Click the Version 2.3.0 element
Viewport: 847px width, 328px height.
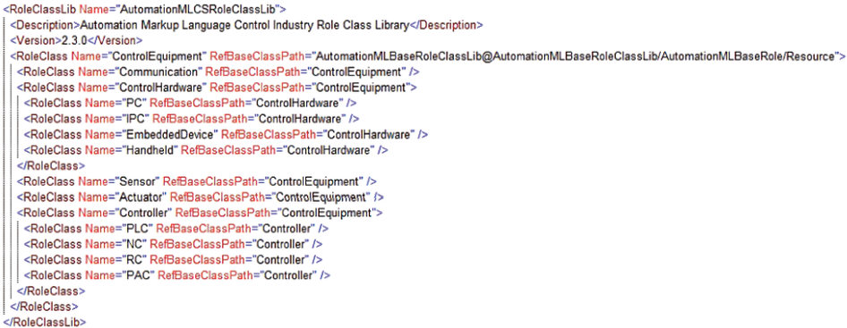pos(76,40)
